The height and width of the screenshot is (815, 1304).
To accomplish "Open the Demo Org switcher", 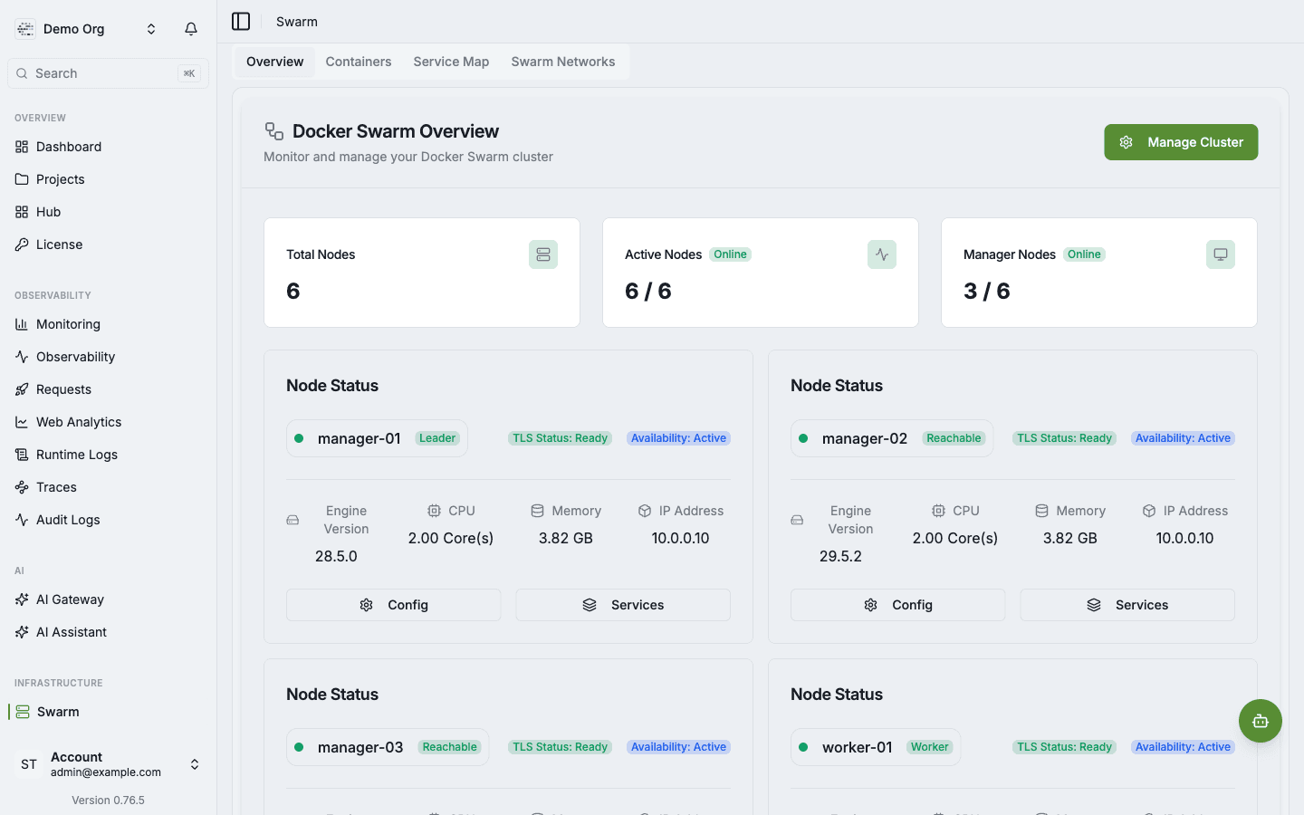I will (87, 29).
